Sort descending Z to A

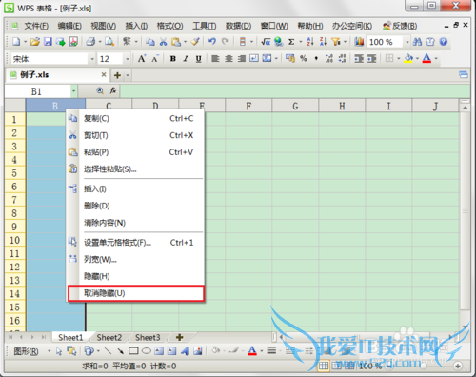[x=323, y=42]
